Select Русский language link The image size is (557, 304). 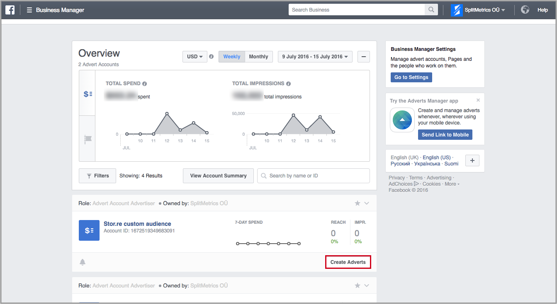[400, 164]
